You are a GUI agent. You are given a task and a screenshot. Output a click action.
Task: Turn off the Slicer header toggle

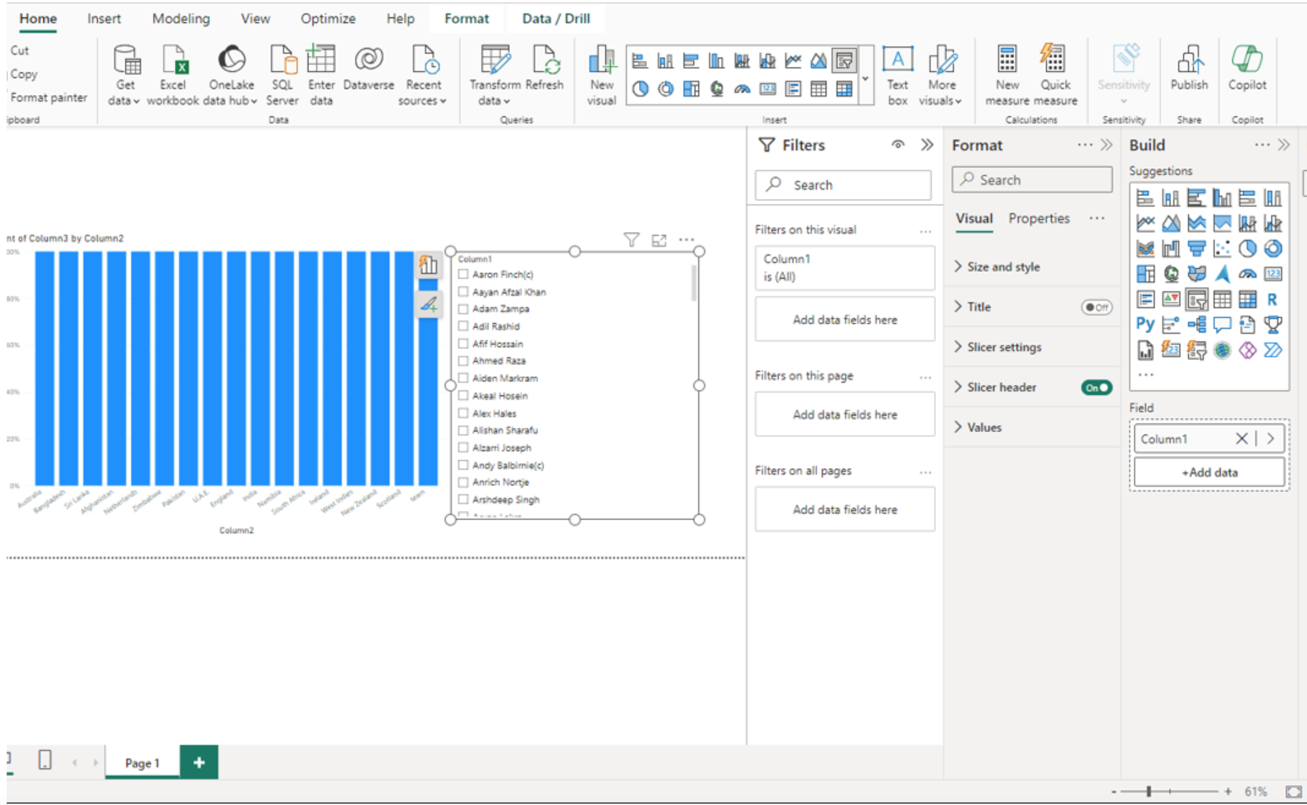pyautogui.click(x=1096, y=387)
